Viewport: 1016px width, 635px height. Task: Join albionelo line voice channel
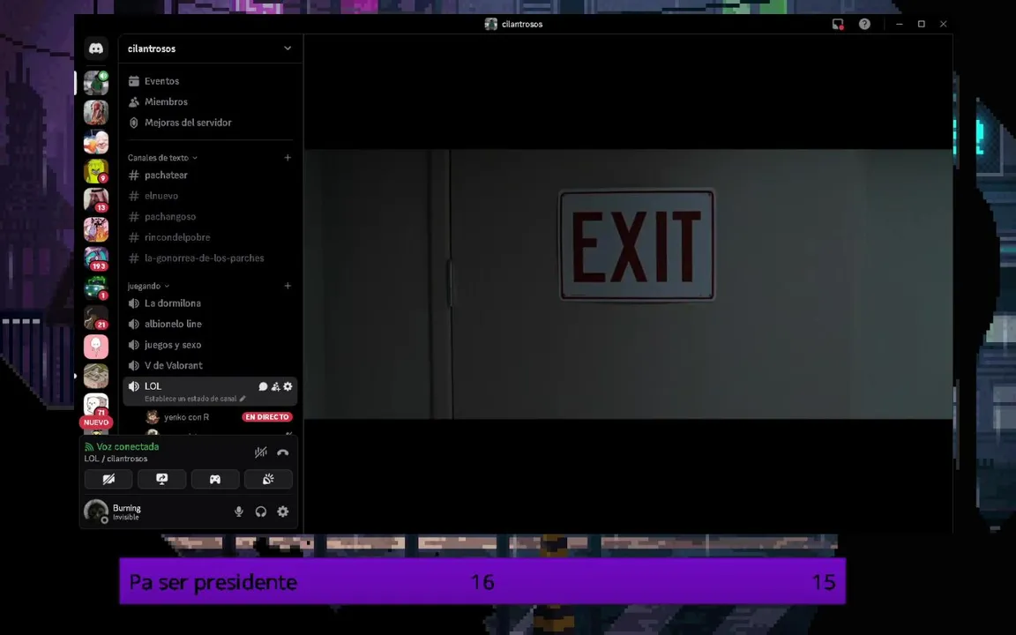[210, 324]
